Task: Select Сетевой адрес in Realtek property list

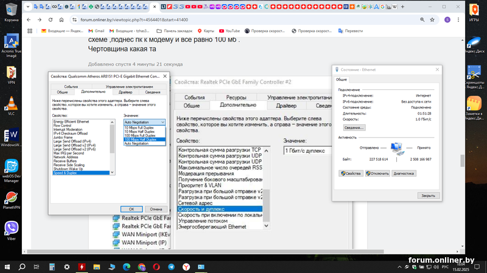Action: coord(220,203)
